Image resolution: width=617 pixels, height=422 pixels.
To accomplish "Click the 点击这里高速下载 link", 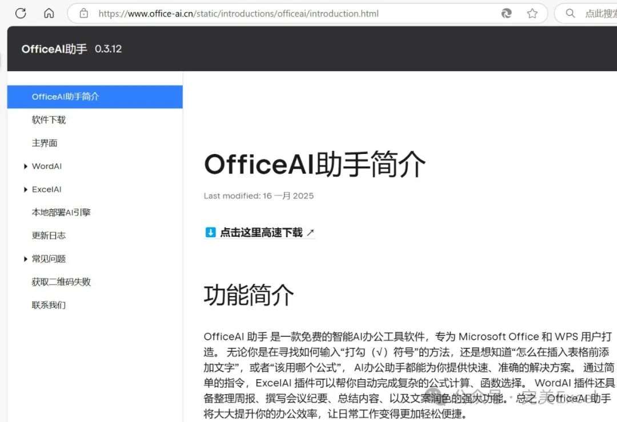I will pyautogui.click(x=261, y=232).
